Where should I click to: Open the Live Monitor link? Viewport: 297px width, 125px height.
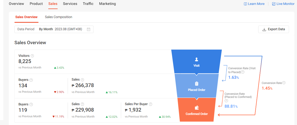(283, 4)
